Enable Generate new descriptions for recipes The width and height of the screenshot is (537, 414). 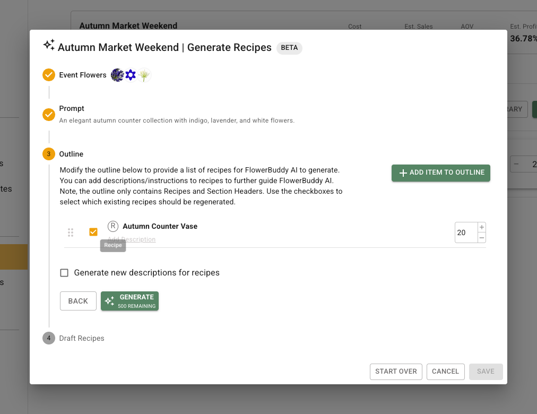(x=64, y=273)
